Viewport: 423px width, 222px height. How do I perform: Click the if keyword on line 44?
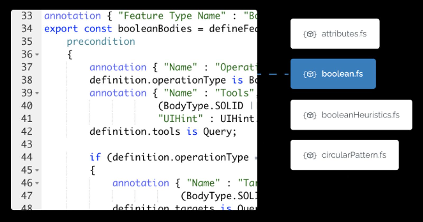[x=95, y=157]
